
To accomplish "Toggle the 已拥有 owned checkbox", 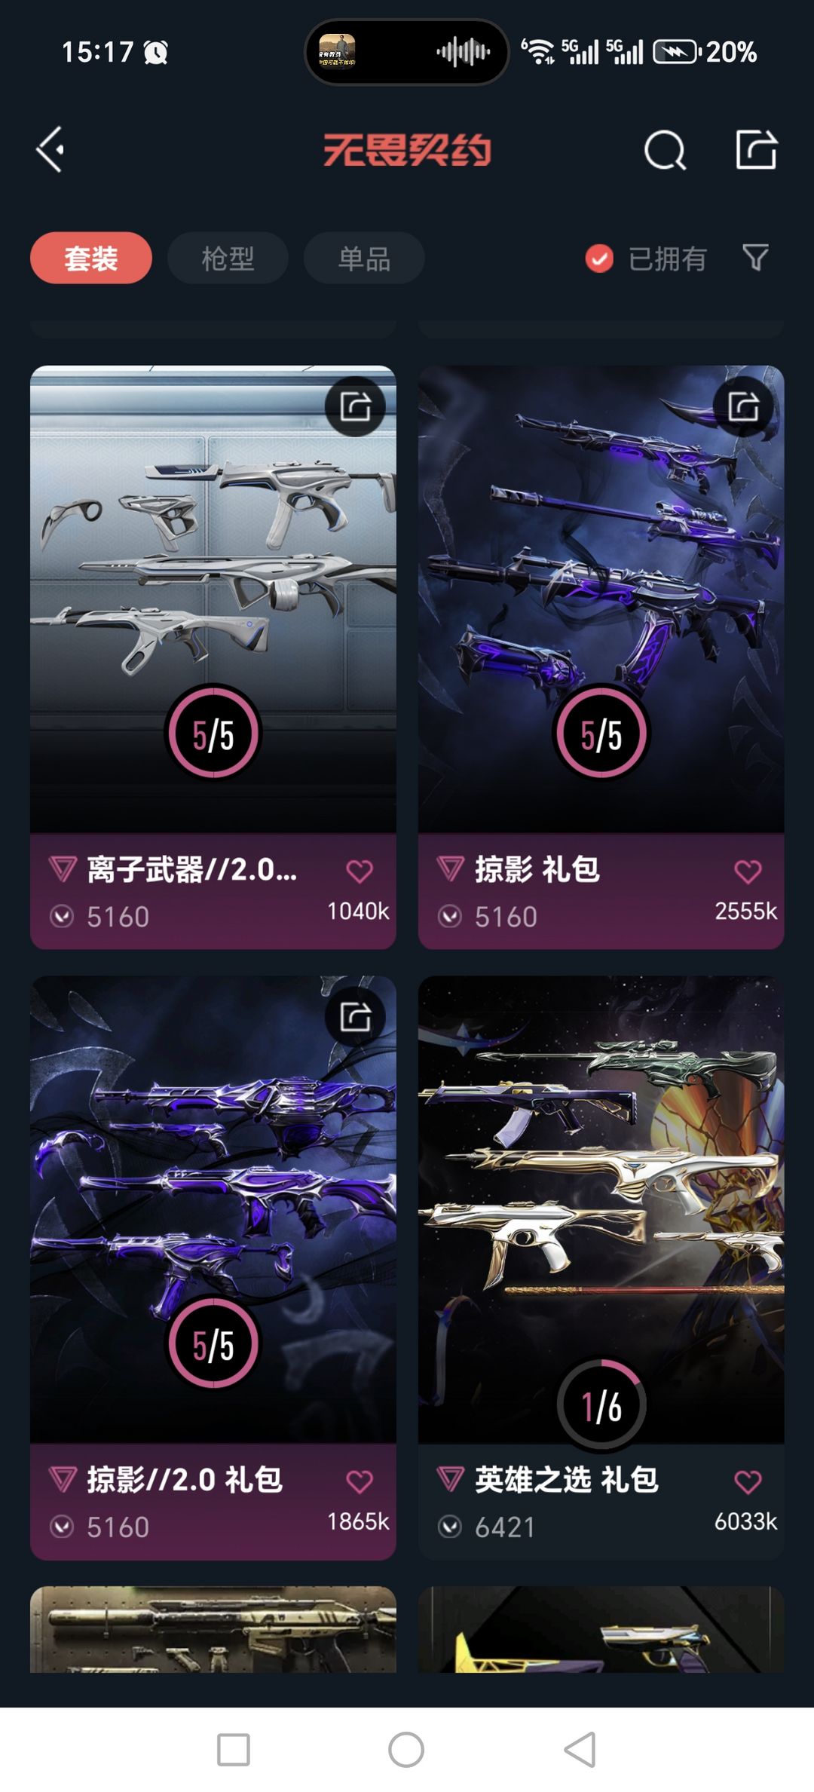I will [599, 259].
